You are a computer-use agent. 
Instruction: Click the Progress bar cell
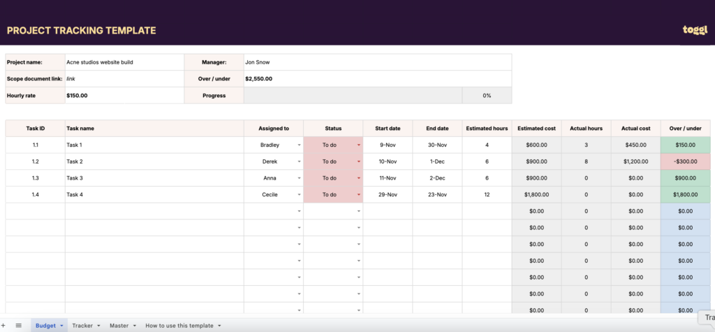click(x=353, y=96)
